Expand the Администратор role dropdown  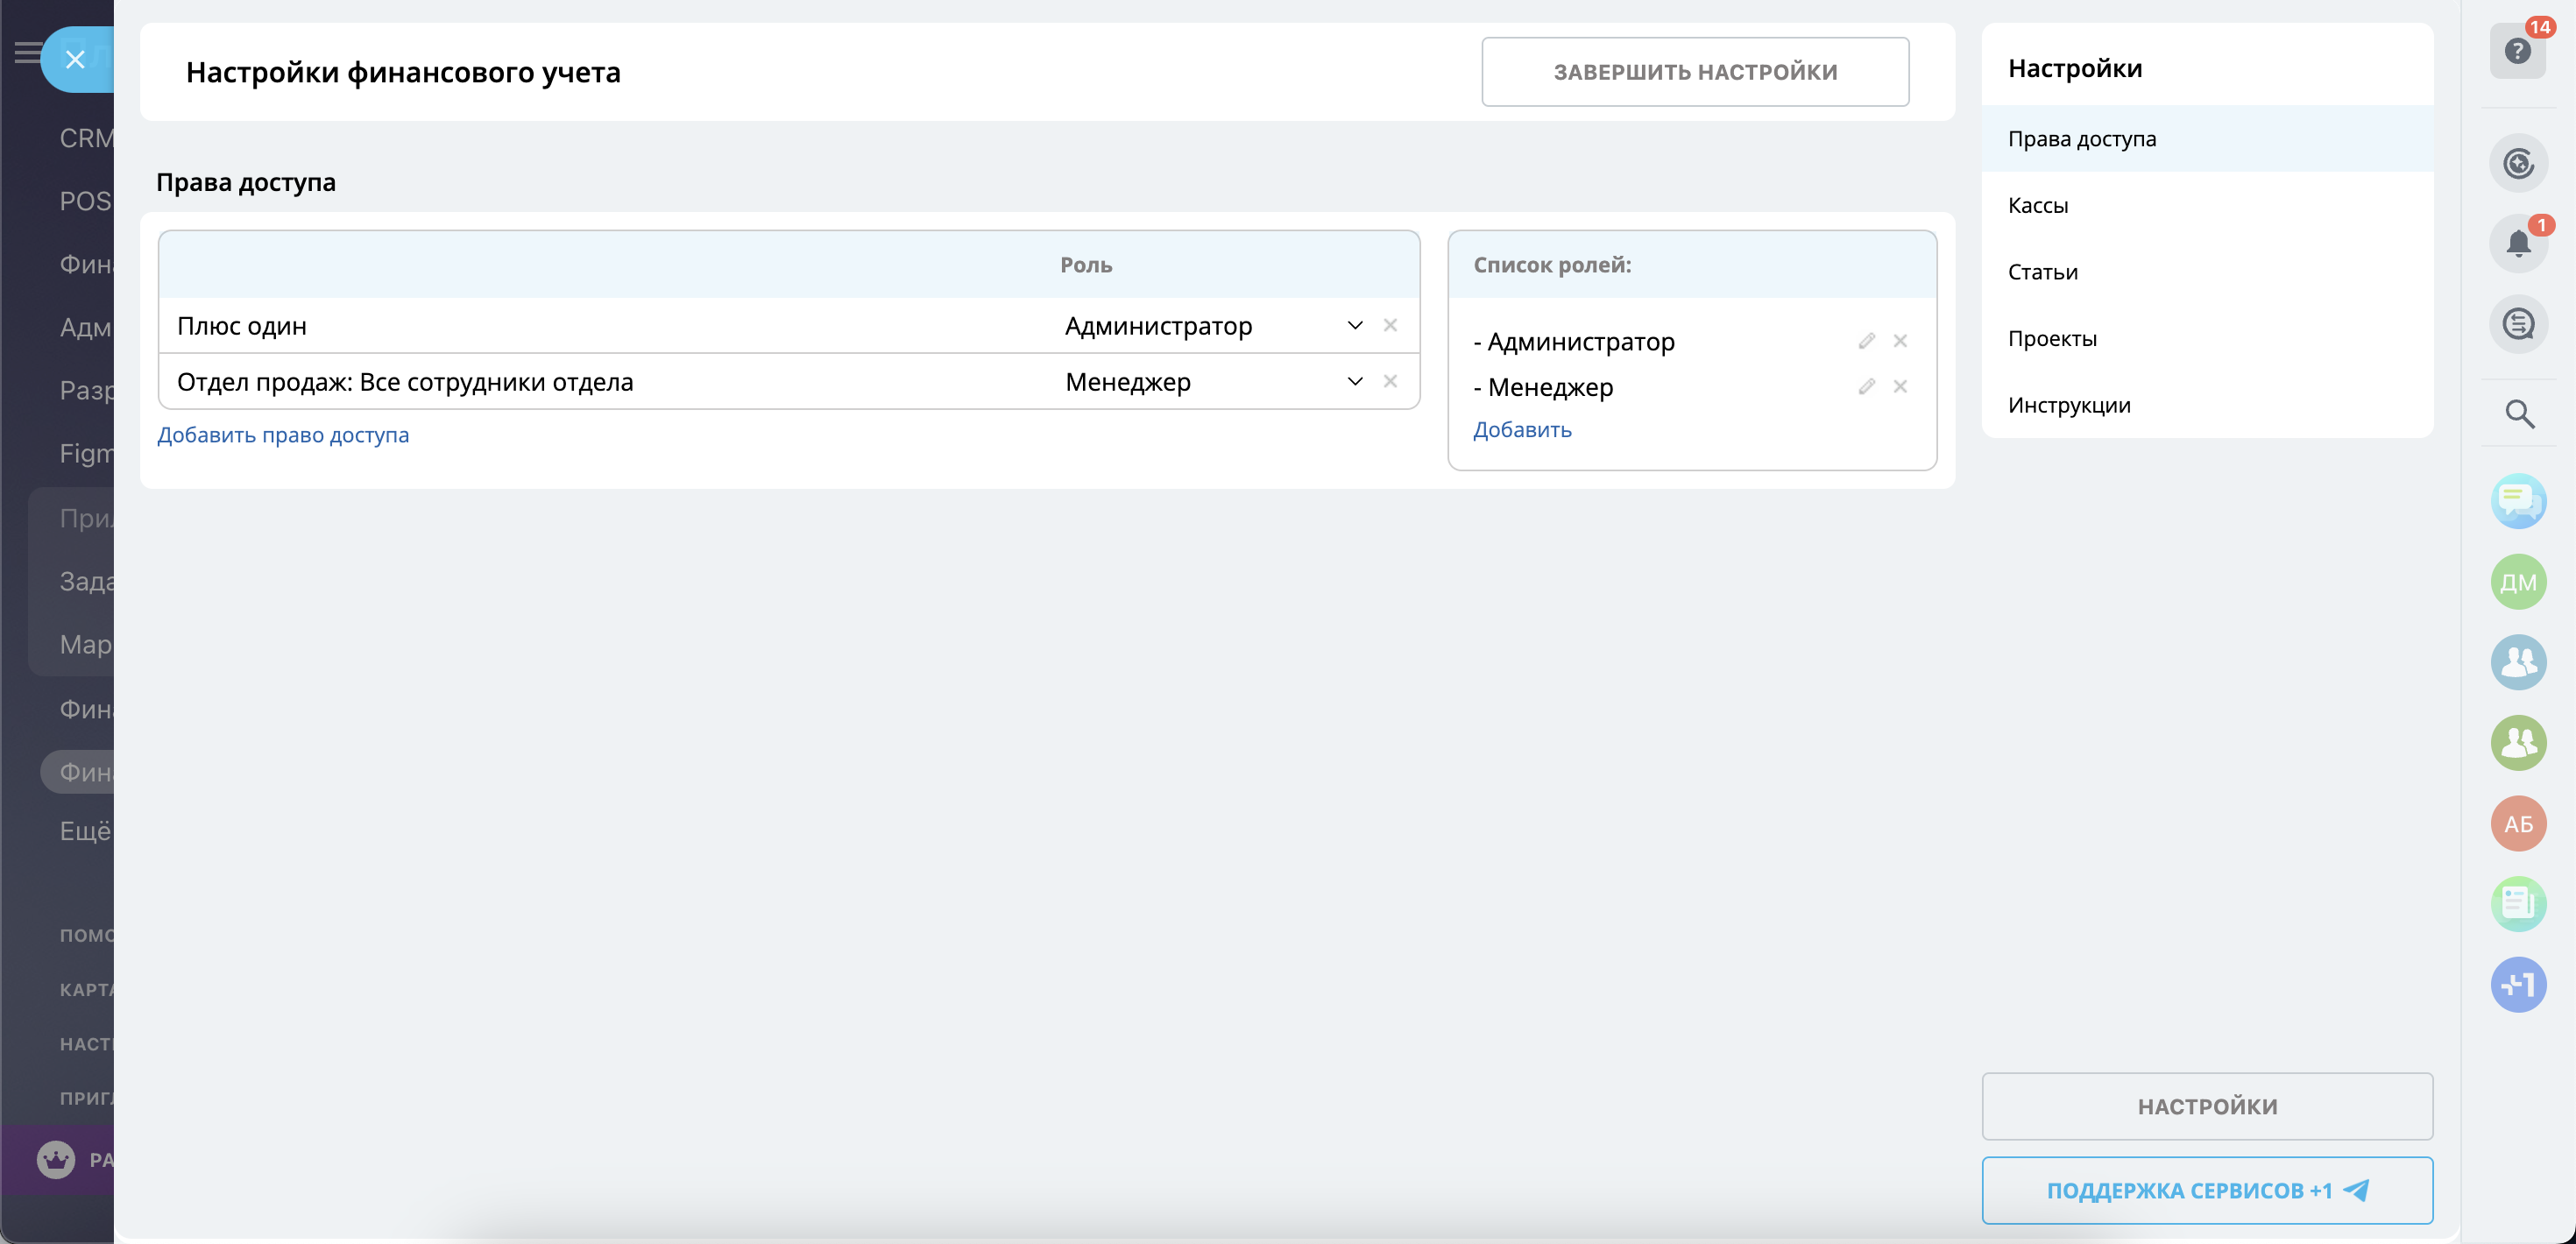pyautogui.click(x=1354, y=325)
